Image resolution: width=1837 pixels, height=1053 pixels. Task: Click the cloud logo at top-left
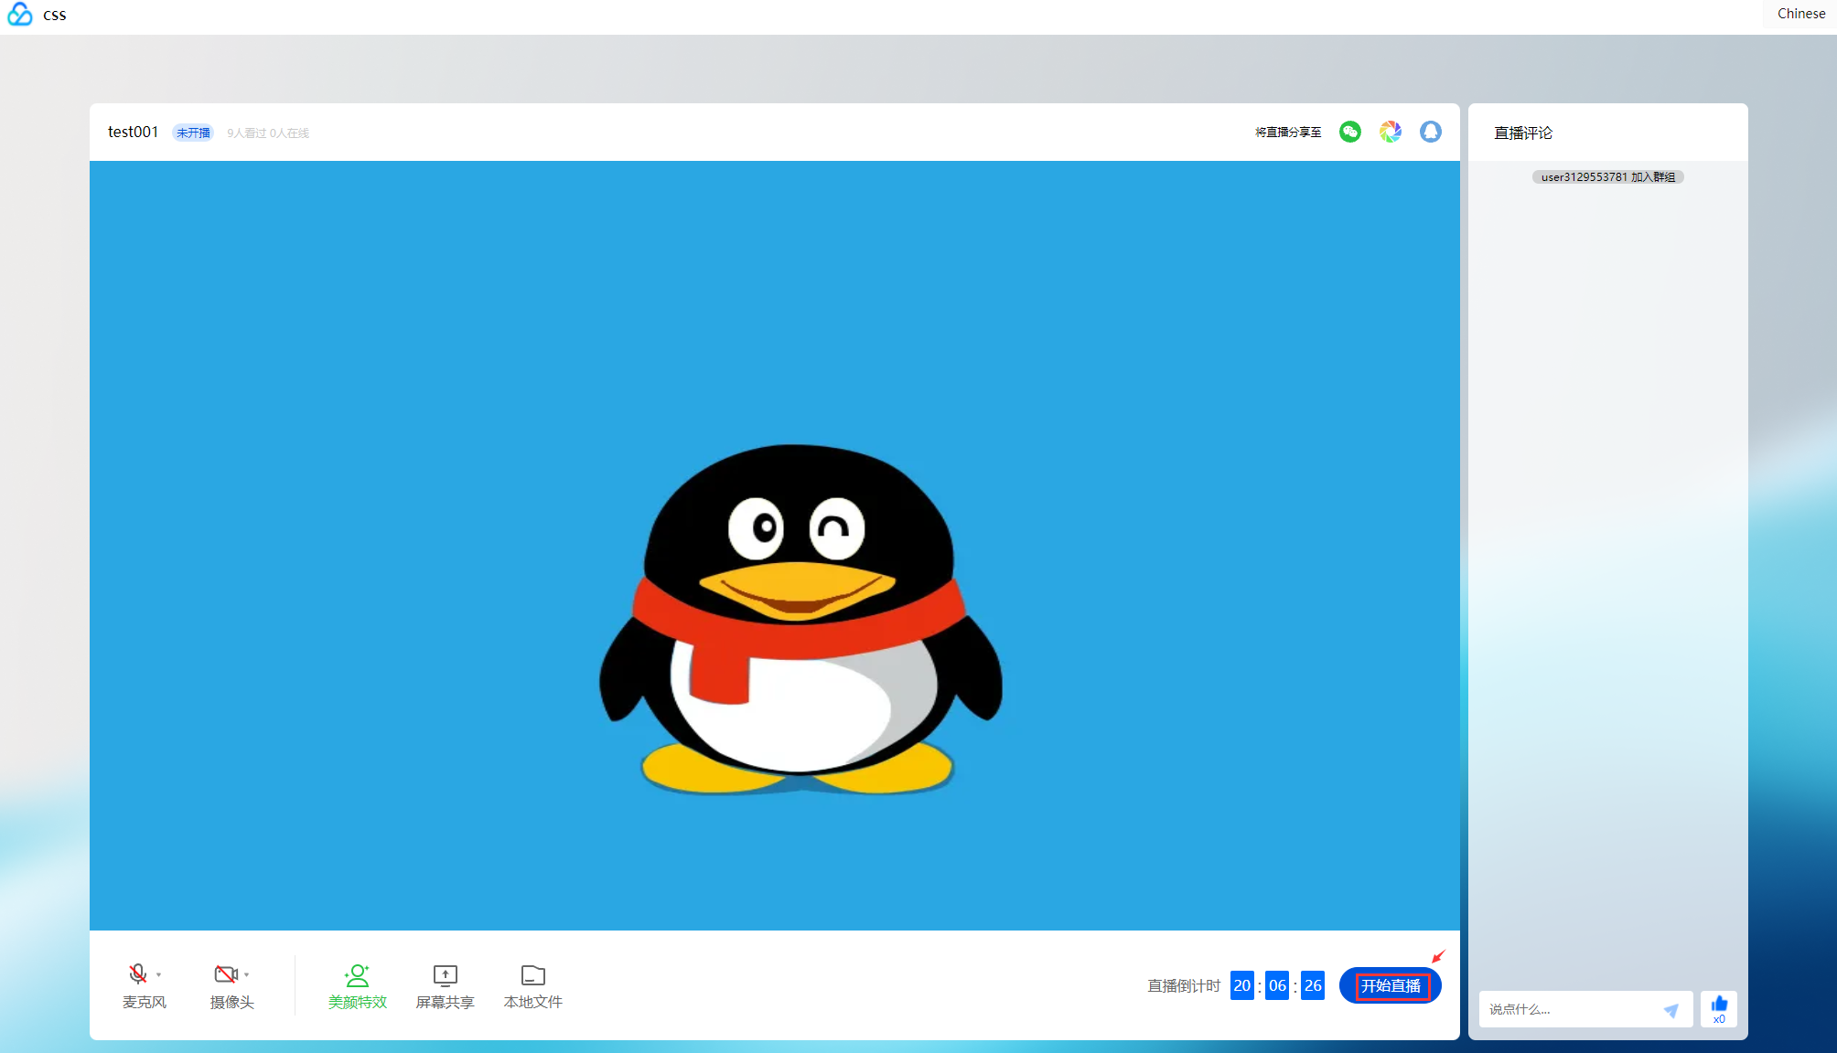pyautogui.click(x=20, y=15)
